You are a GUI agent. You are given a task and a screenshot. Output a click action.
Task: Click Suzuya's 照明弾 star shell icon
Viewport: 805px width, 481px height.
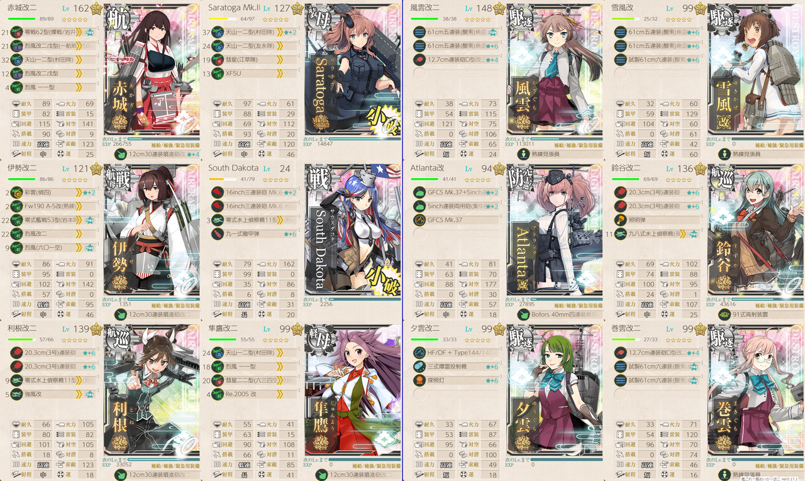tap(620, 220)
